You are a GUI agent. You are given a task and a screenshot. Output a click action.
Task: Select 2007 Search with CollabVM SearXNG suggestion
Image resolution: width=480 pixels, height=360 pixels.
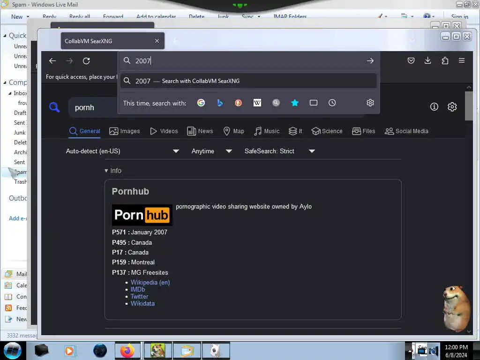[x=248, y=81]
